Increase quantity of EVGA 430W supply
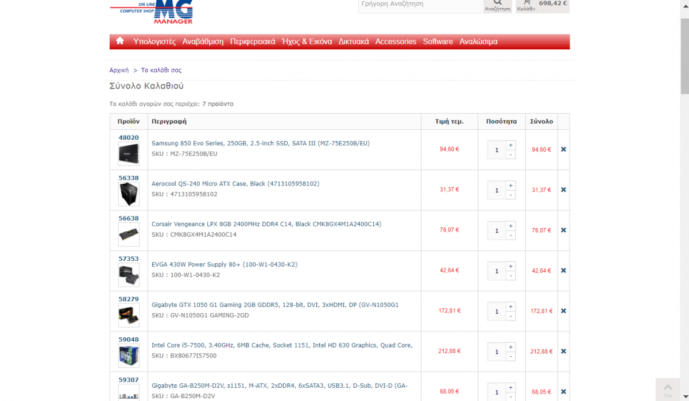This screenshot has width=689, height=401. (x=511, y=266)
